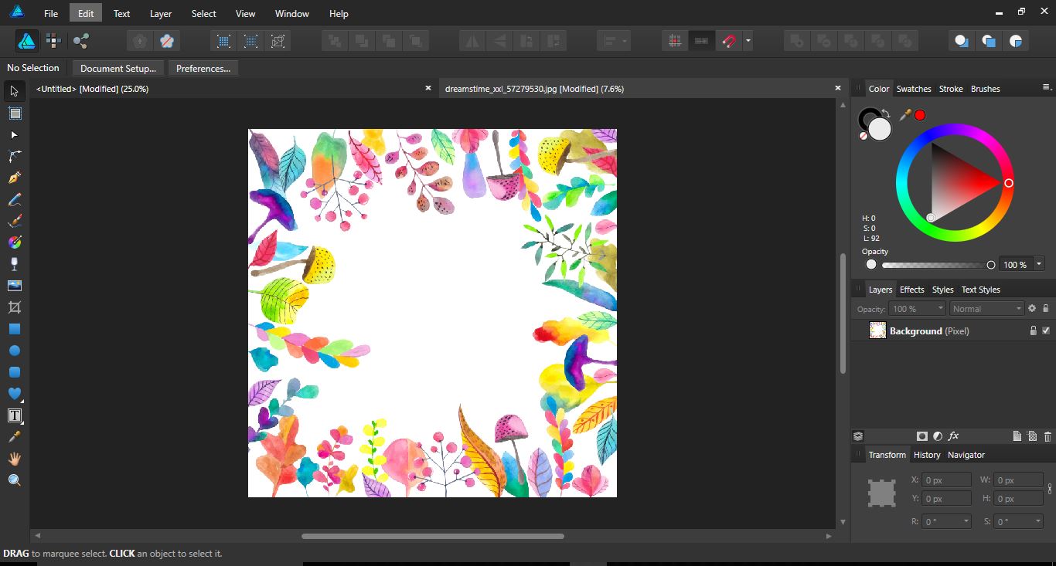Select the Zoom tool

coord(14,480)
